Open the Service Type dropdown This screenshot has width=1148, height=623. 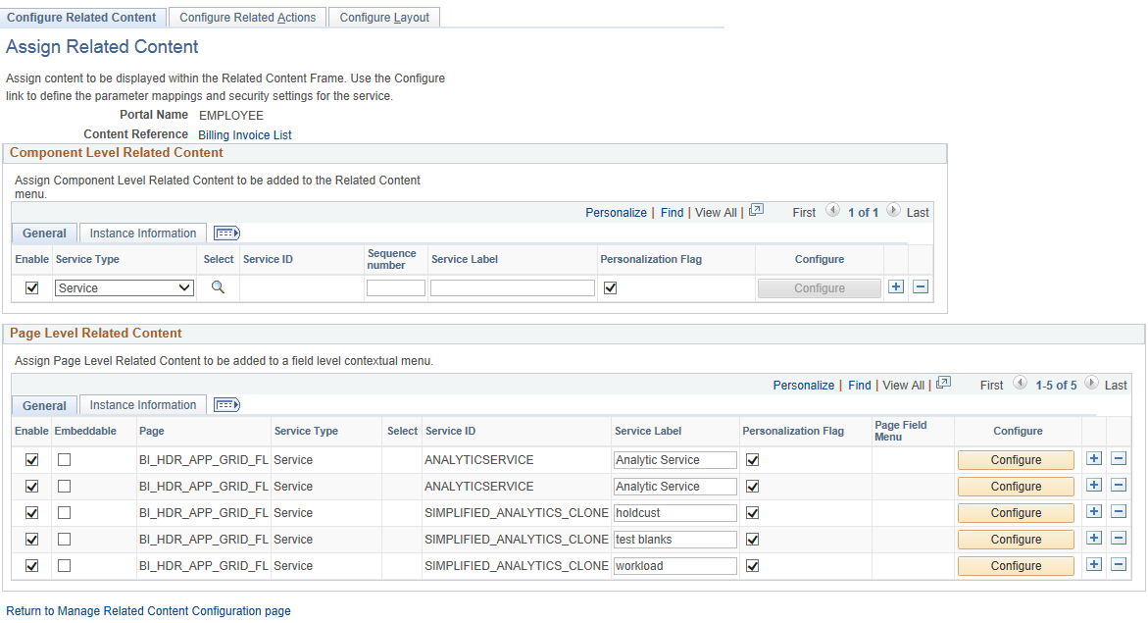coord(125,288)
